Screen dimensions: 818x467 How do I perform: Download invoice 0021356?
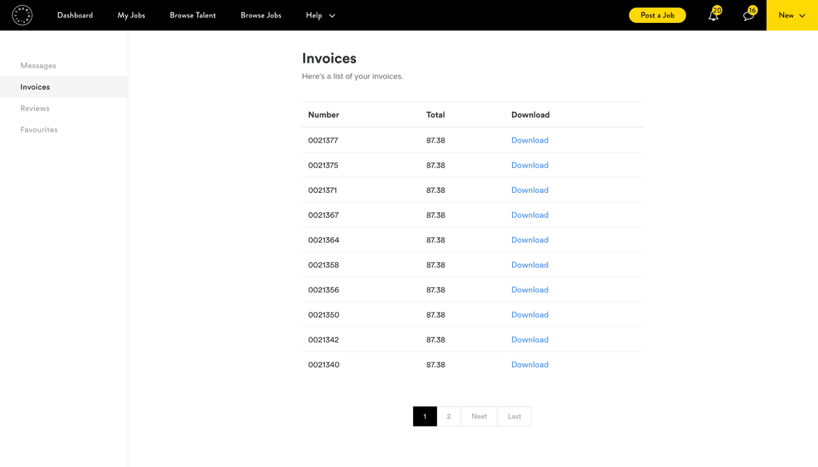point(530,290)
